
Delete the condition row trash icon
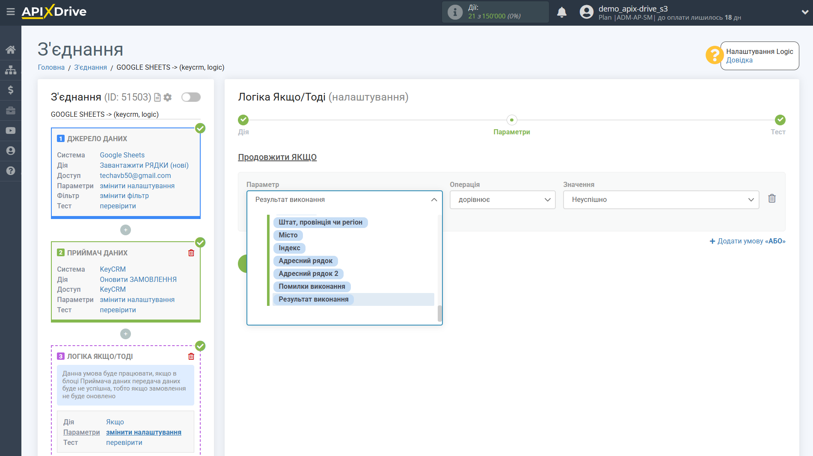pyautogui.click(x=772, y=198)
